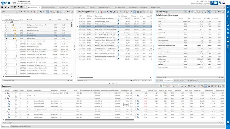
Task: Switch to Zuschlag der Umlage tab
Action: tap(192, 81)
